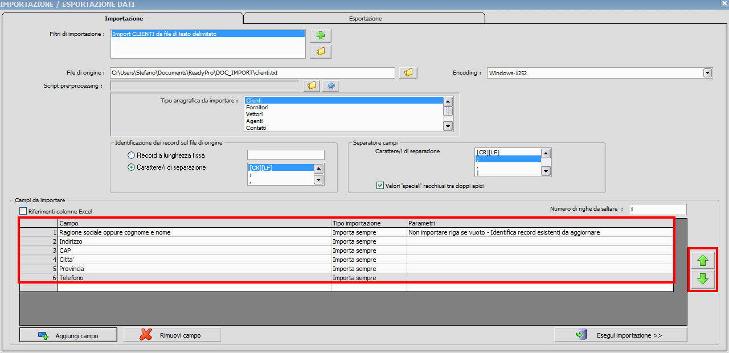Click the script pre-processing help icon
This screenshot has height=353, width=729.
330,86
